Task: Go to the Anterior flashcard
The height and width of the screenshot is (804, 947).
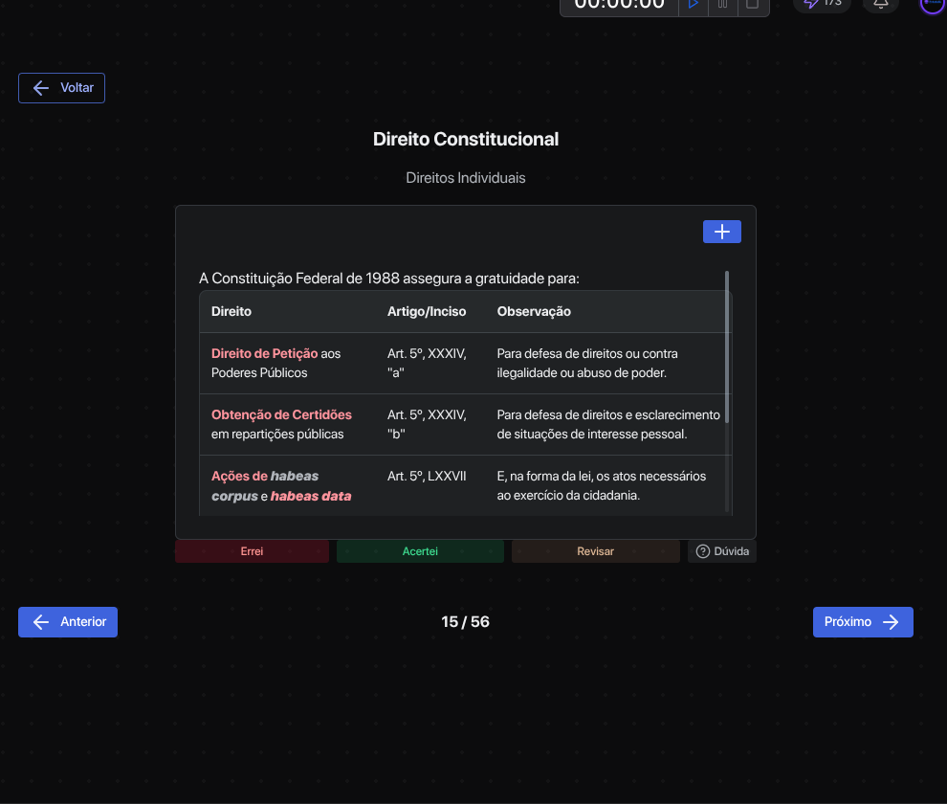Action: (68, 621)
